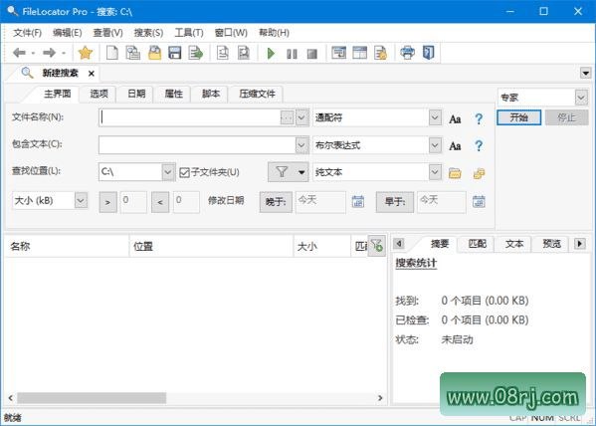Image resolution: width=596 pixels, height=426 pixels.
Task: Open the 编辑(E) menu
Action: click(68, 33)
